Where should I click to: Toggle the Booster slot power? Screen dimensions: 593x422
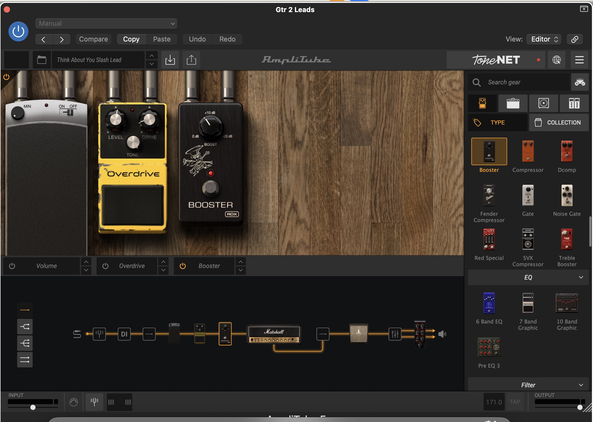click(183, 266)
